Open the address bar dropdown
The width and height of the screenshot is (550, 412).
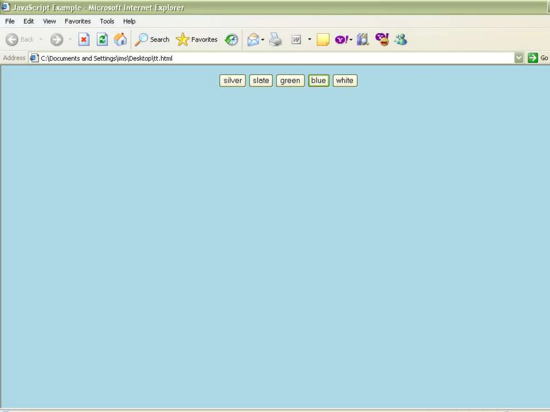click(519, 58)
